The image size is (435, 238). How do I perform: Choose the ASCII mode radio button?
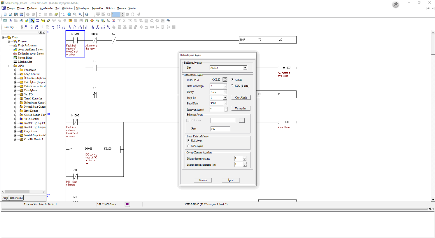pyautogui.click(x=232, y=80)
